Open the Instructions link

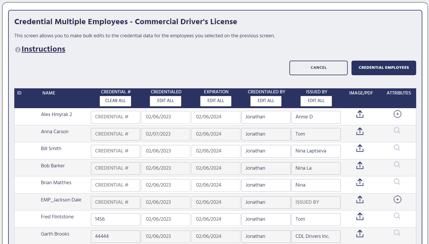(43, 49)
